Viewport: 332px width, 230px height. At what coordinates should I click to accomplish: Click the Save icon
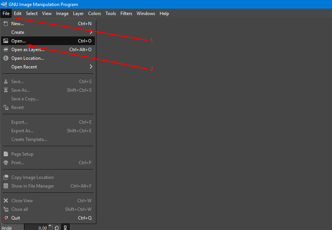click(x=6, y=82)
